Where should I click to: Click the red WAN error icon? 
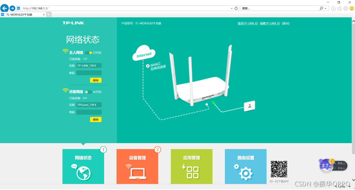147,66
